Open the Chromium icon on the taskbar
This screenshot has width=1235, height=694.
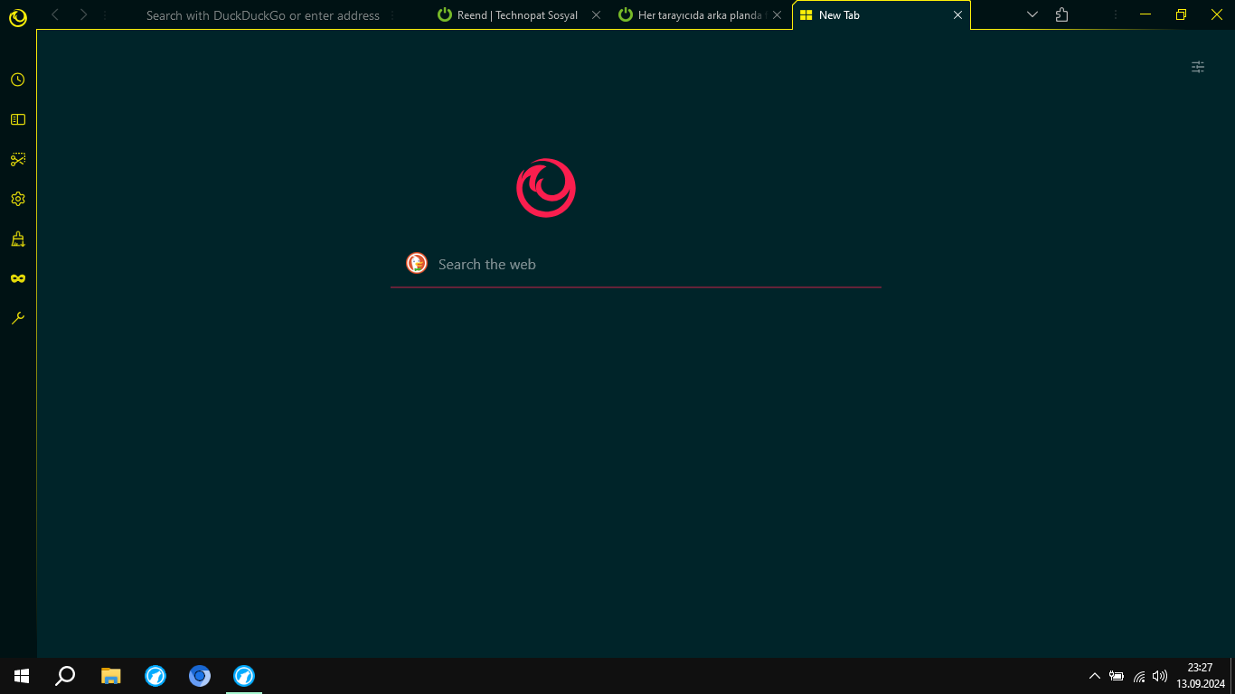200,675
